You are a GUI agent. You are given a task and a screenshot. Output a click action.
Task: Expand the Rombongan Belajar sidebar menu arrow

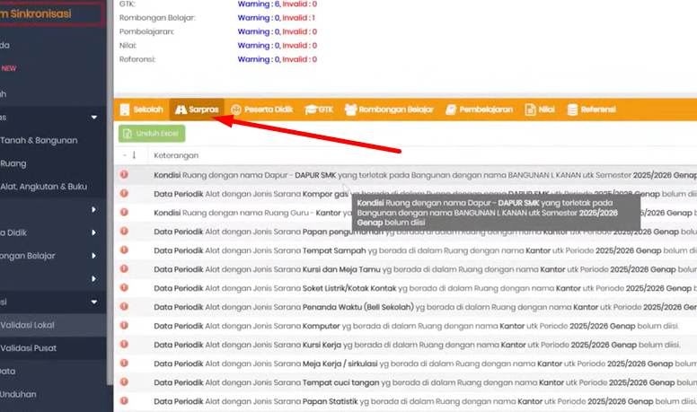[x=94, y=256]
